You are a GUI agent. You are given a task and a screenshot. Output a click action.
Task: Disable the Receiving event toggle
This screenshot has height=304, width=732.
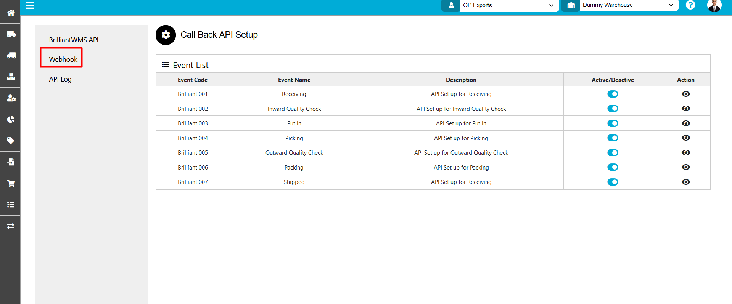[x=613, y=94]
